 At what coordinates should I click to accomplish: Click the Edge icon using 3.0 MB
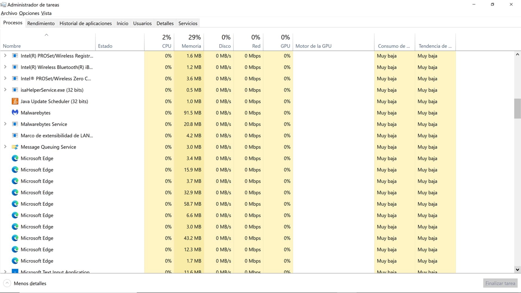pos(15,227)
